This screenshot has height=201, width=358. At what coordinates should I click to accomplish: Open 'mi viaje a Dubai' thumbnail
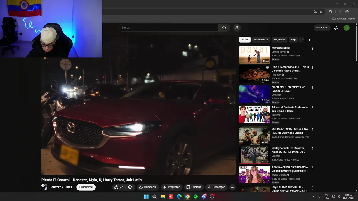[x=255, y=55]
